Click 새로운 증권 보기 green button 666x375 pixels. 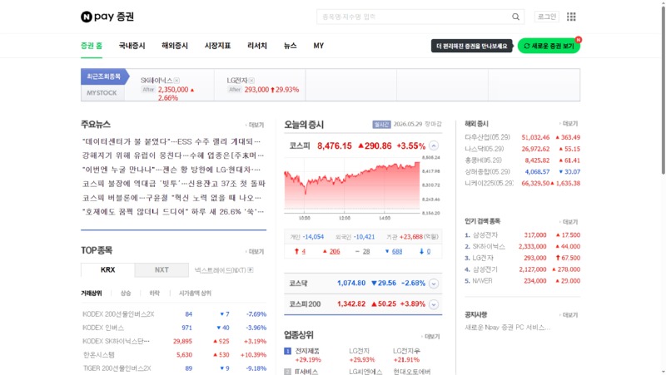[x=549, y=46]
